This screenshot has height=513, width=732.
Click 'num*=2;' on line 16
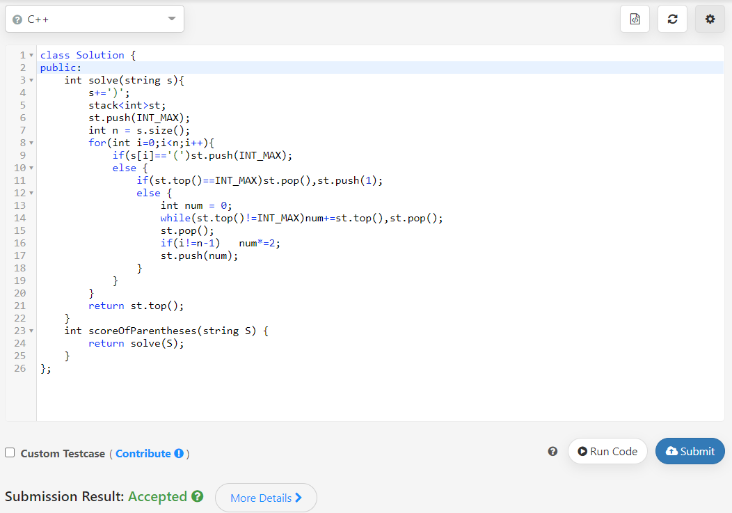click(x=260, y=243)
